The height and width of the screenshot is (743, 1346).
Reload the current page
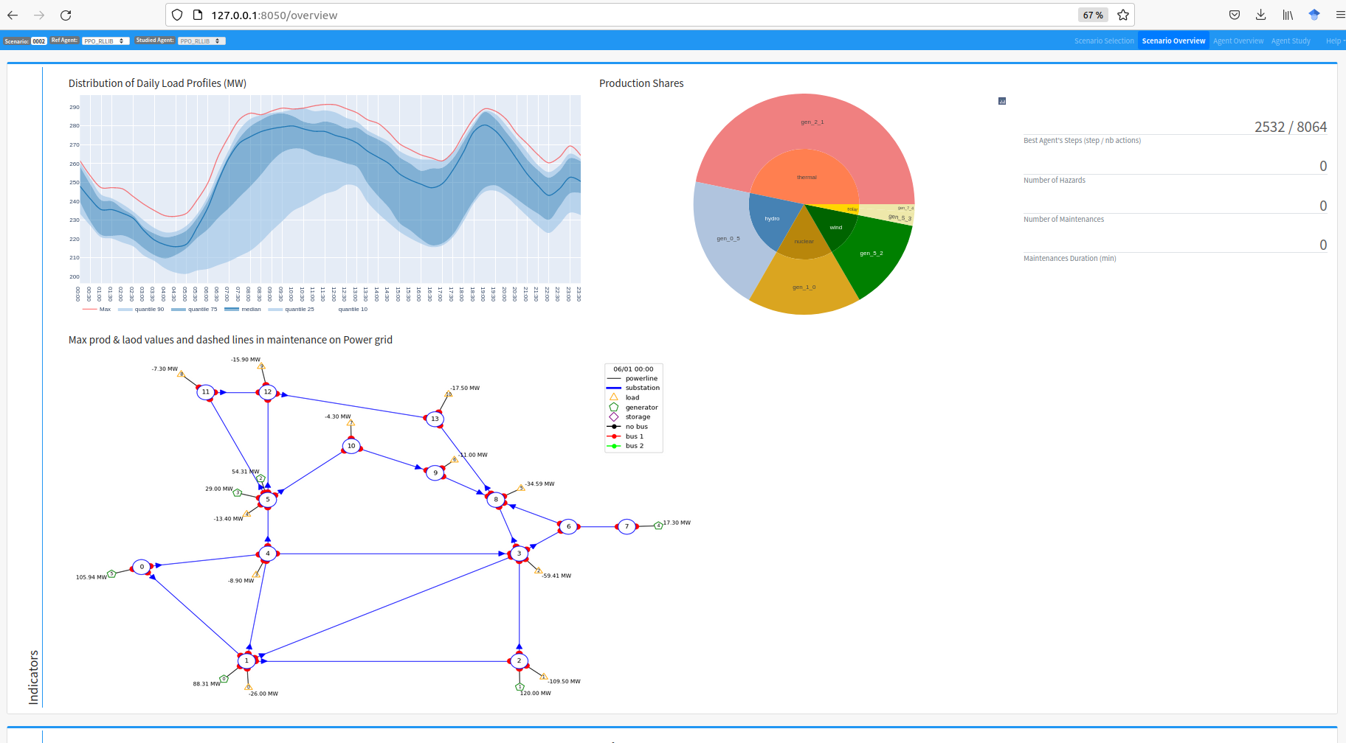coord(66,15)
